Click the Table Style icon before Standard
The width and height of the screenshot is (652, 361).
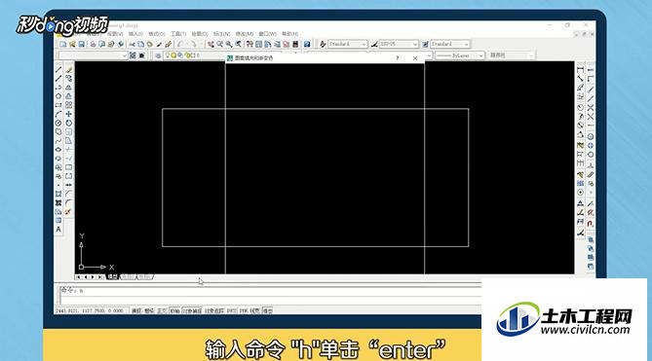coord(425,44)
